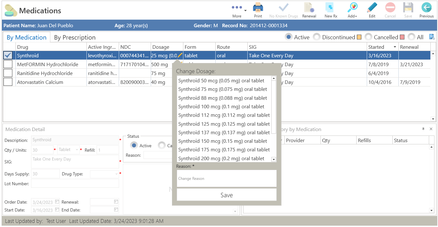The width and height of the screenshot is (438, 227).
Task: Click the history panel scroll down arrow
Action: [x=431, y=210]
